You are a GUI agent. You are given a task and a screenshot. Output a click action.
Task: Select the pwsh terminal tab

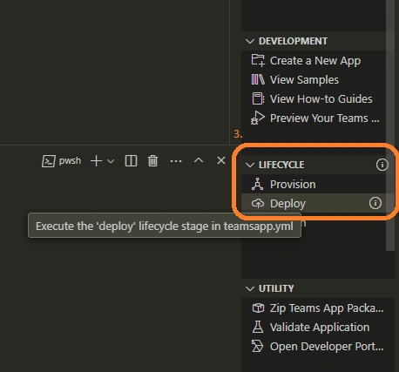point(62,160)
